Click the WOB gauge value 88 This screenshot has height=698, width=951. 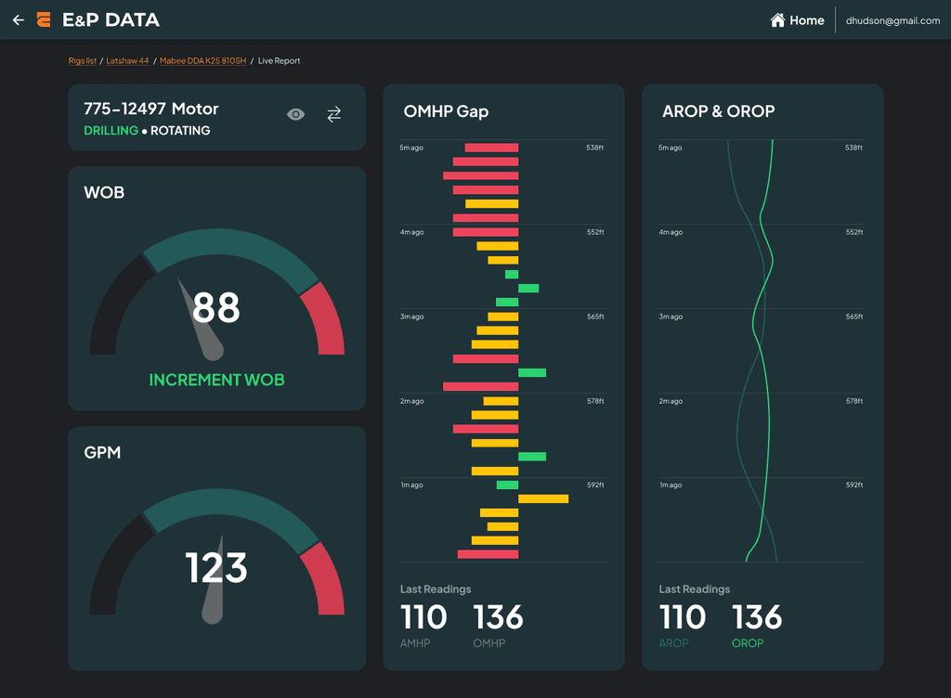(215, 307)
